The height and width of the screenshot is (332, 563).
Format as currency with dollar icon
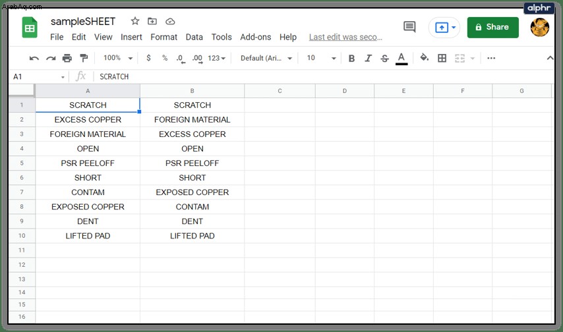click(148, 58)
